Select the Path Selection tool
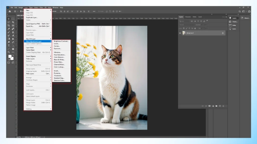 tap(13, 46)
